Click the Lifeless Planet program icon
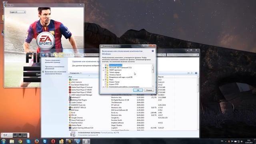Image resolution: width=256 pixels, height=144 pixels. pyautogui.click(x=70, y=125)
